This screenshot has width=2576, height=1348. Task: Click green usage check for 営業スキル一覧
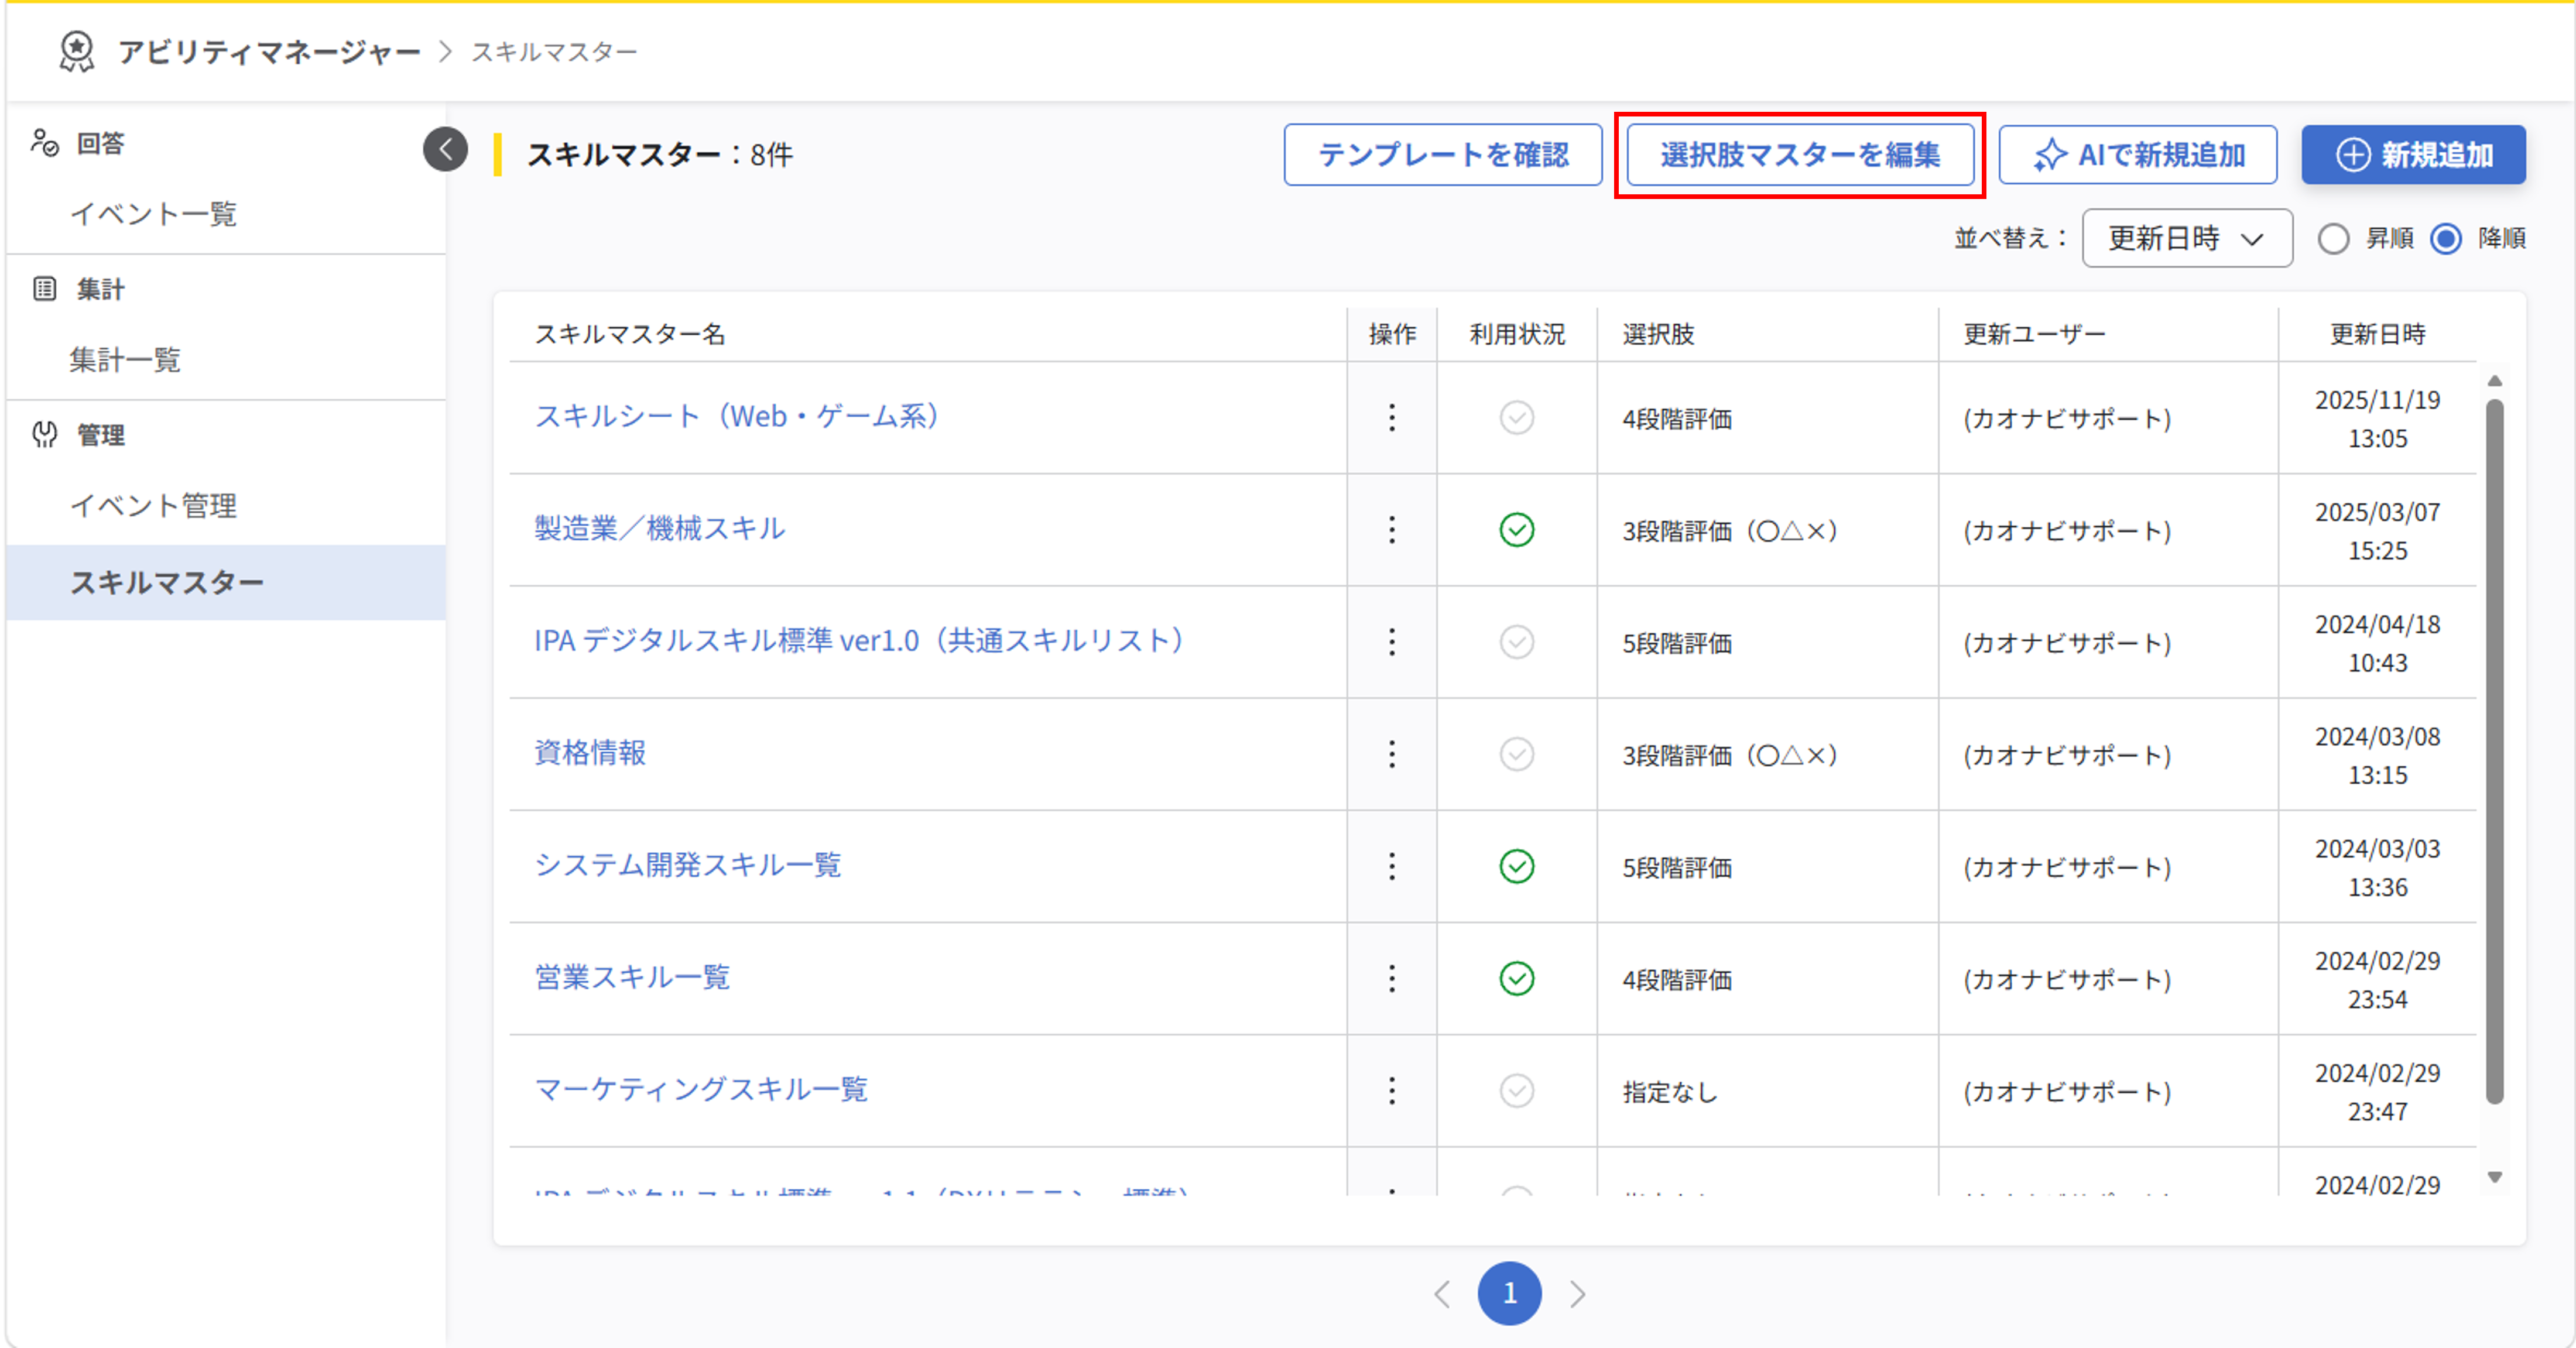[1517, 978]
